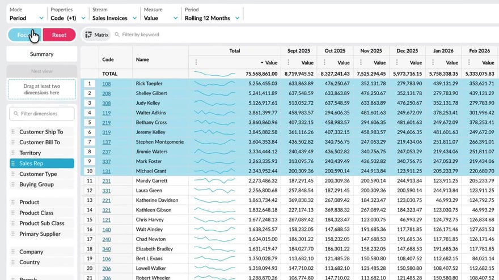Click the drag handle beside Company
Screen dimensions: 499x280
click(13, 252)
